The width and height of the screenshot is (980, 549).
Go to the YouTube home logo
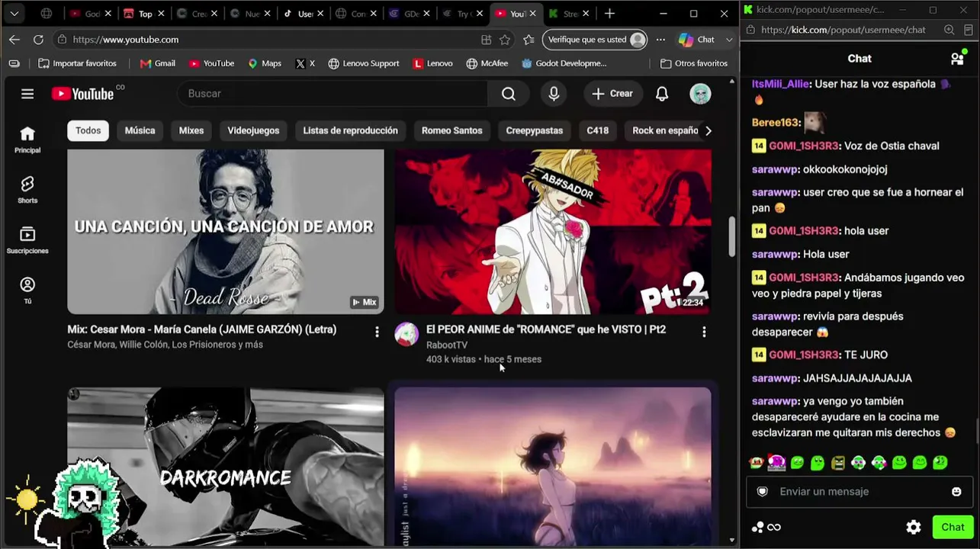(x=82, y=94)
